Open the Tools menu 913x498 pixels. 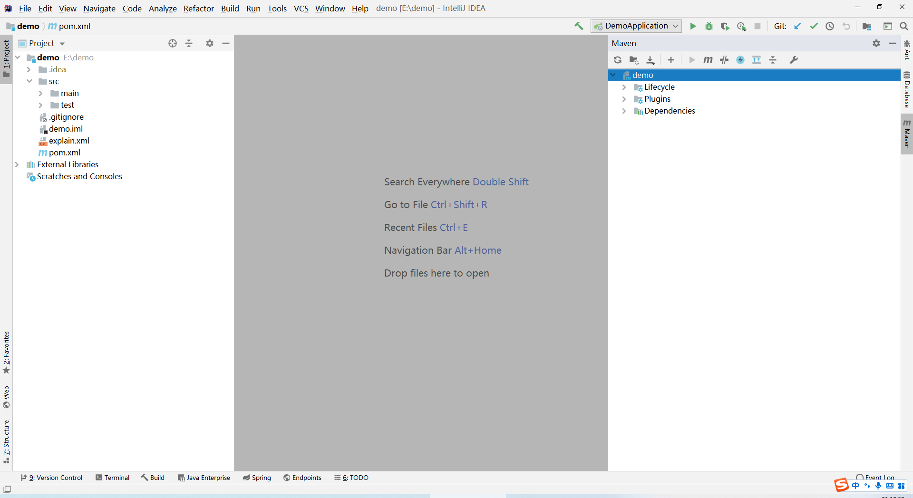click(x=277, y=8)
